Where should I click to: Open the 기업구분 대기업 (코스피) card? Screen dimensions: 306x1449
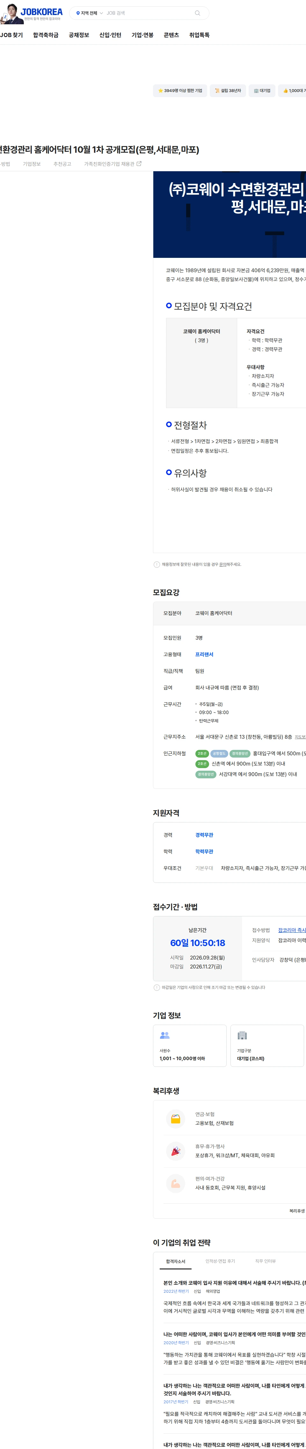tap(267, 1046)
